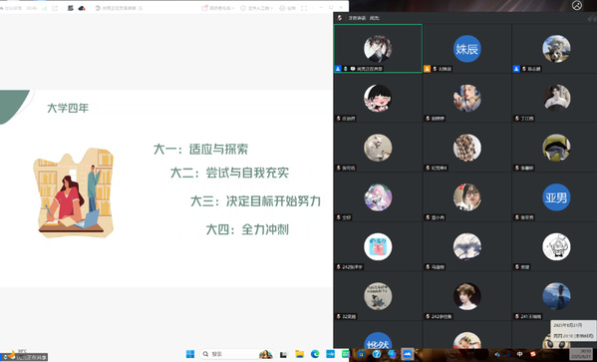
Task: Click the pop-out window icon in meeting toolbar
Action: (55, 8)
